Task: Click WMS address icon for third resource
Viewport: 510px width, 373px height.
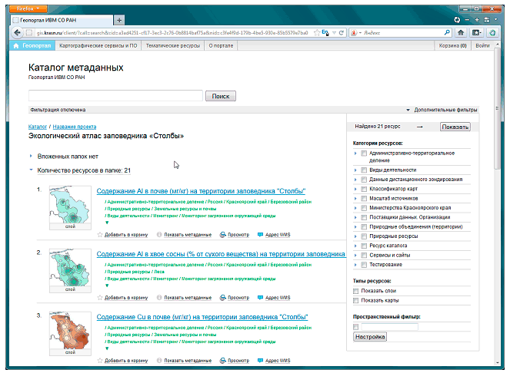Action: [261, 360]
